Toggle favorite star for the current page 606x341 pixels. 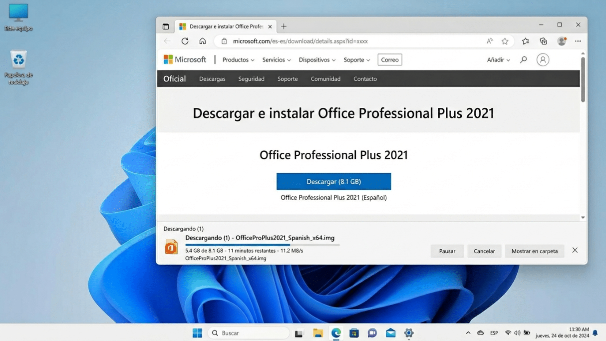pyautogui.click(x=505, y=41)
